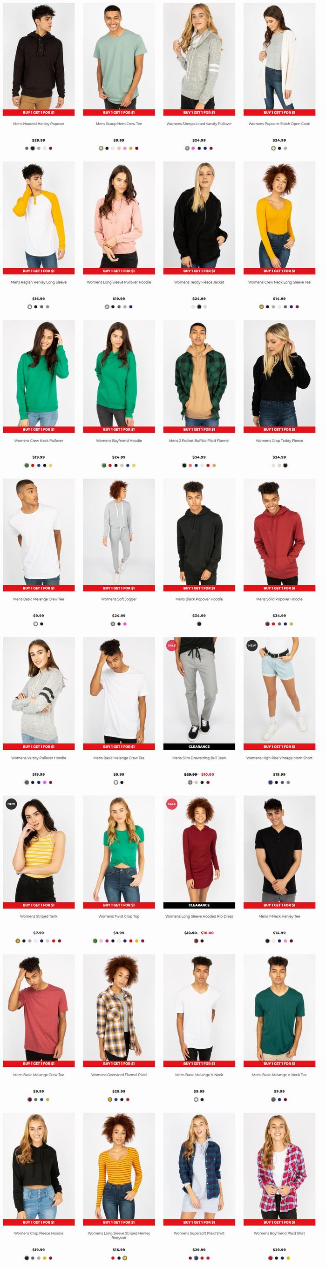The image size is (326, 1268).
Task: Click the NEW badge on Womens Striped Tank
Action: 11,804
